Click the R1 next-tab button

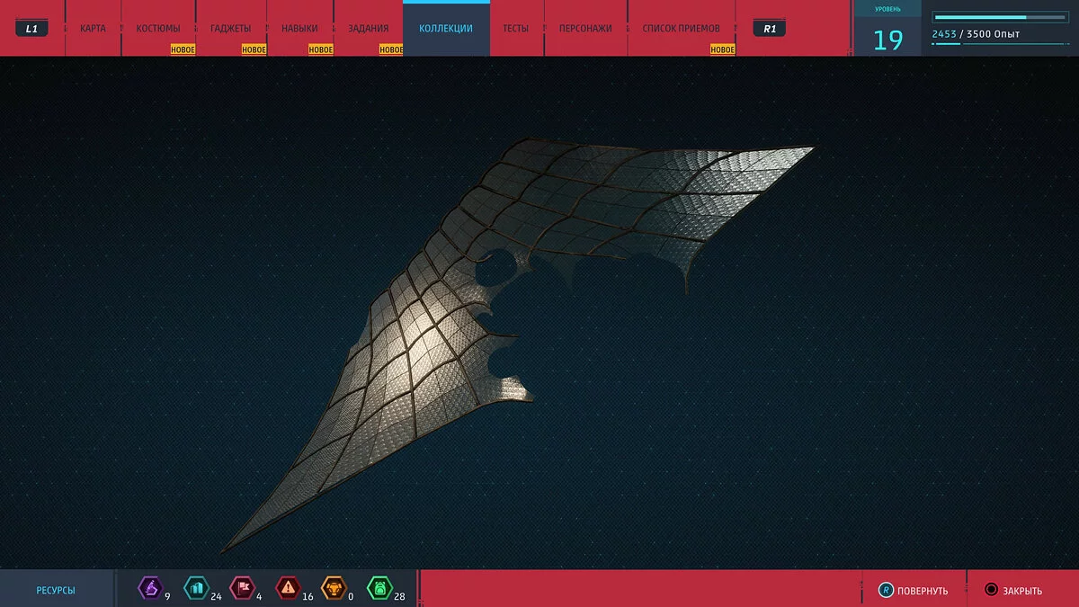click(x=770, y=29)
